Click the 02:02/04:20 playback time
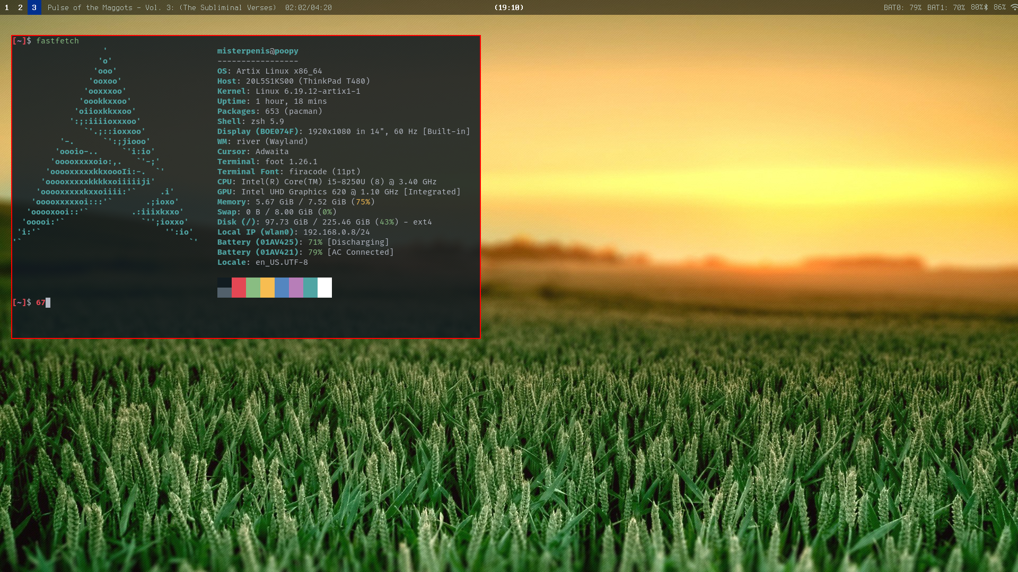The image size is (1018, 572). pyautogui.click(x=308, y=7)
